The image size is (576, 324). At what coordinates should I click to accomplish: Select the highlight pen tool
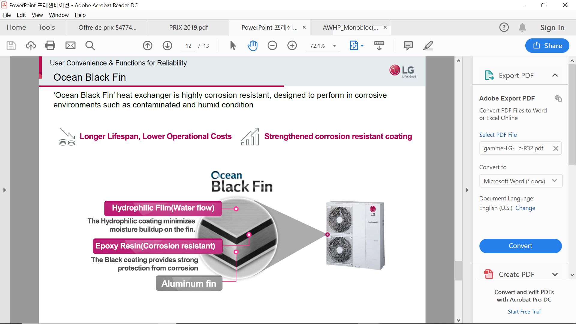[x=428, y=46]
